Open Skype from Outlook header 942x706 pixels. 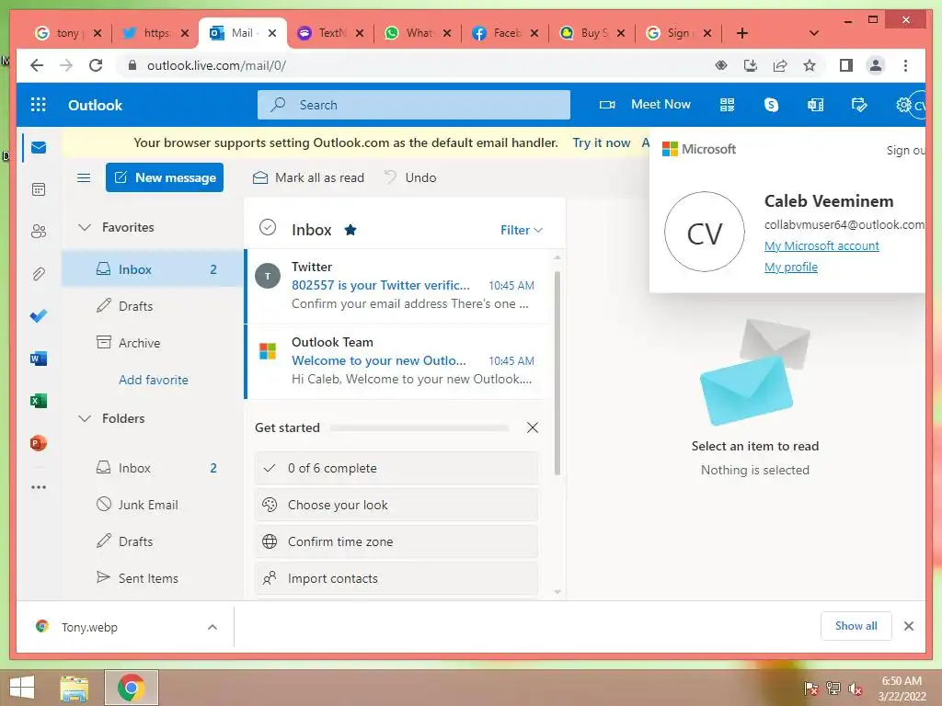(x=771, y=105)
